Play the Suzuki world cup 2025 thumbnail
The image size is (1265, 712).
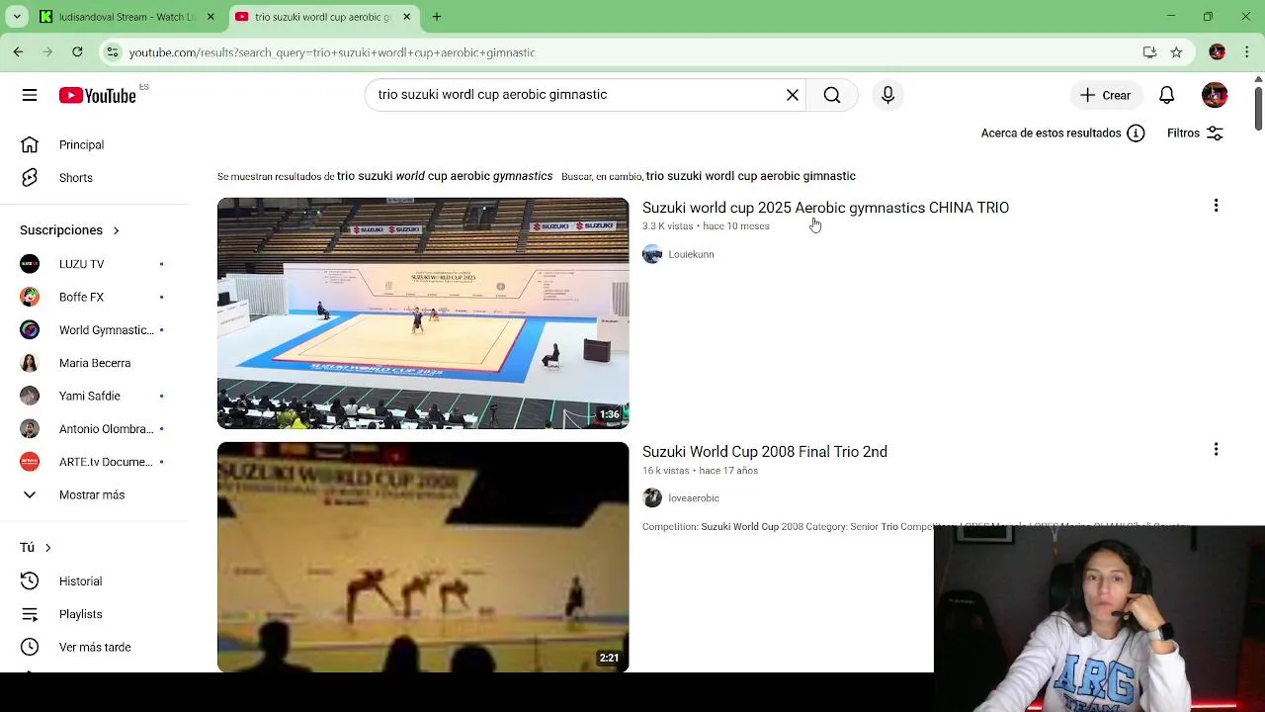pyautogui.click(x=423, y=313)
